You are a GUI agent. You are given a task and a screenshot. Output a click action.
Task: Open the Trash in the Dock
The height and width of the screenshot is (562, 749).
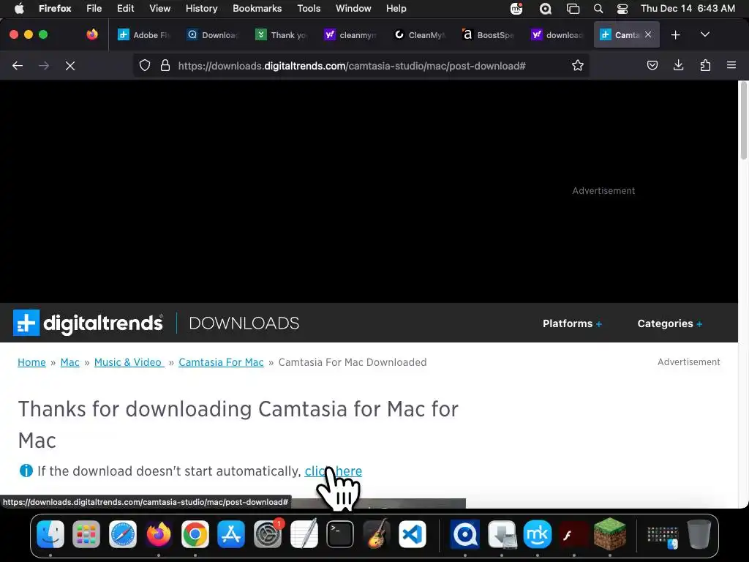click(699, 533)
